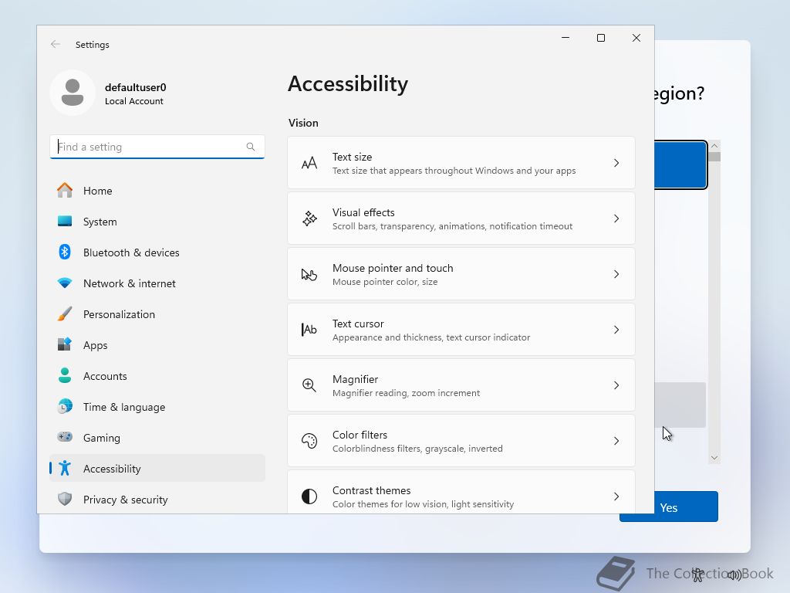Image resolution: width=790 pixels, height=593 pixels.
Task: Click 'Appearance and thickness, text cursor indicator' text
Action: [x=431, y=337]
